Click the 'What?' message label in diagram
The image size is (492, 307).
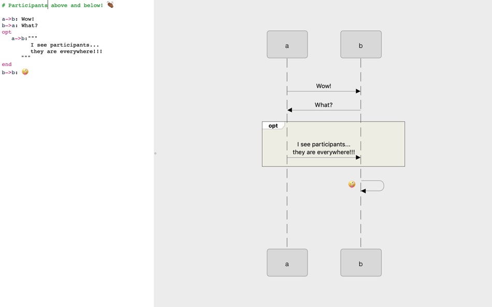[x=324, y=105]
